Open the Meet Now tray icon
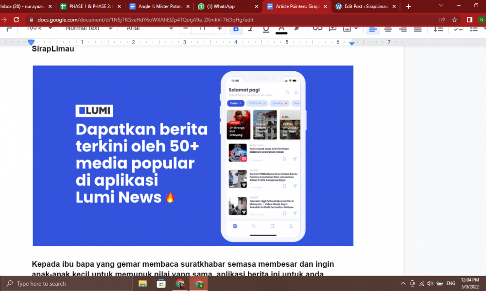486x291 pixels. [x=412, y=284]
